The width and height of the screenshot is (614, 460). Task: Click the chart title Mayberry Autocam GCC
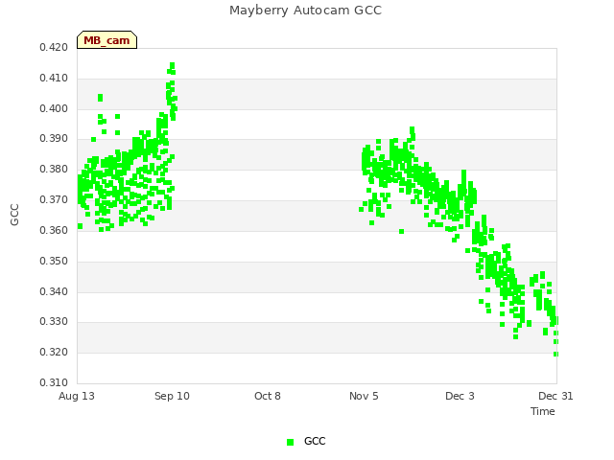305,11
